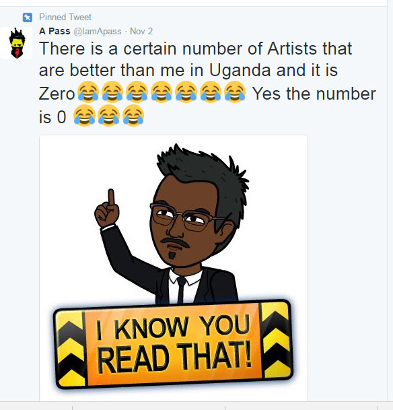The height and width of the screenshot is (410, 393).
Task: Open the tweet via "Nov 2" timestamp
Action: pos(141,31)
